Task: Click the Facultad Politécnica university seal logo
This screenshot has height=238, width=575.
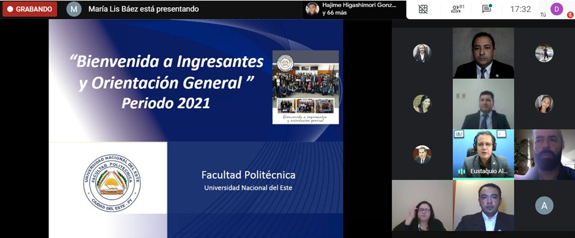Action: (112, 183)
